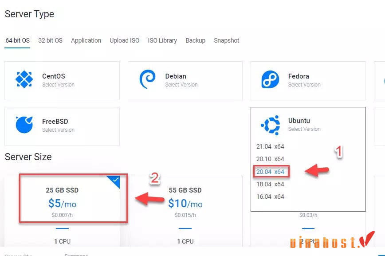Click the $0.015/h hourly price
The image size is (385, 256).
click(x=185, y=215)
